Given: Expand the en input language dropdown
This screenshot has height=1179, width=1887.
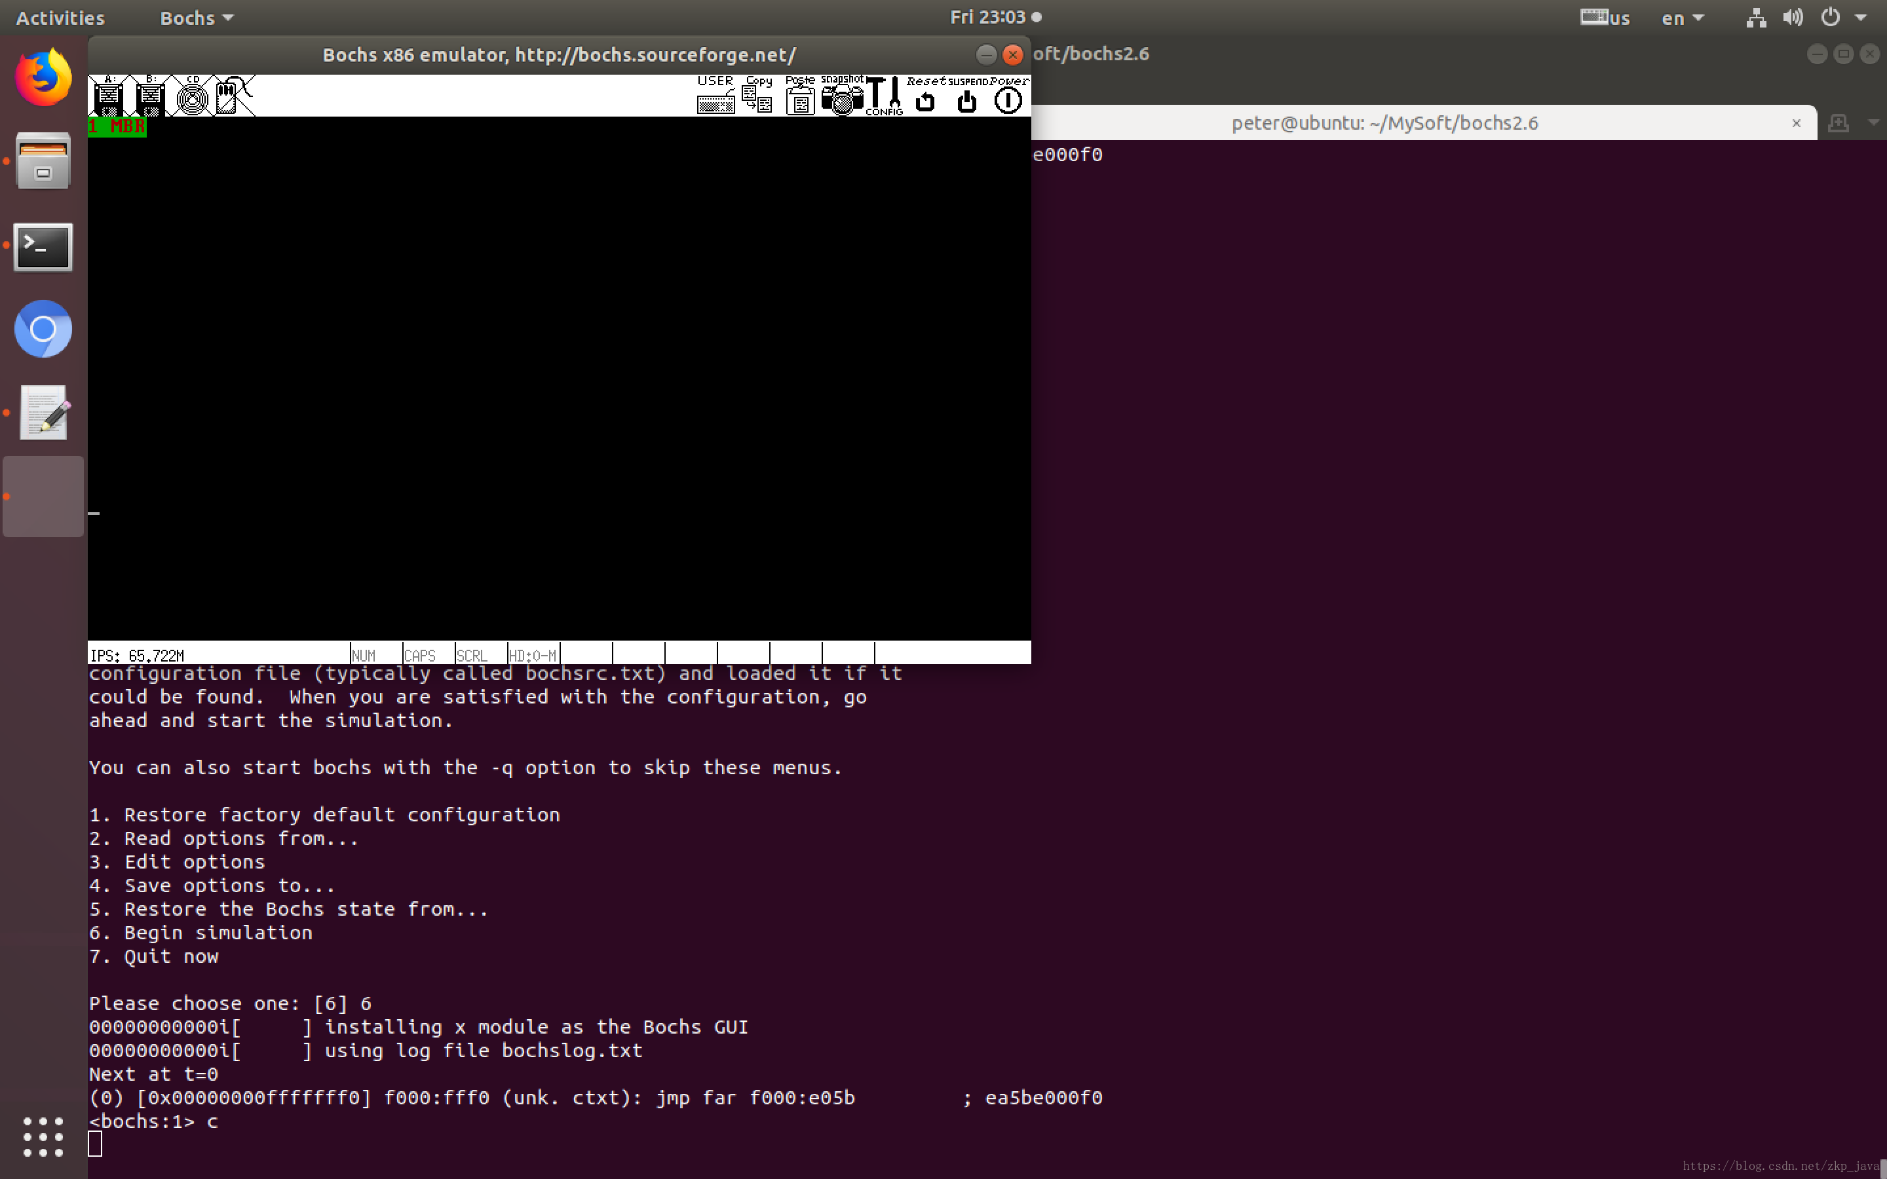Looking at the screenshot, I should 1682,17.
